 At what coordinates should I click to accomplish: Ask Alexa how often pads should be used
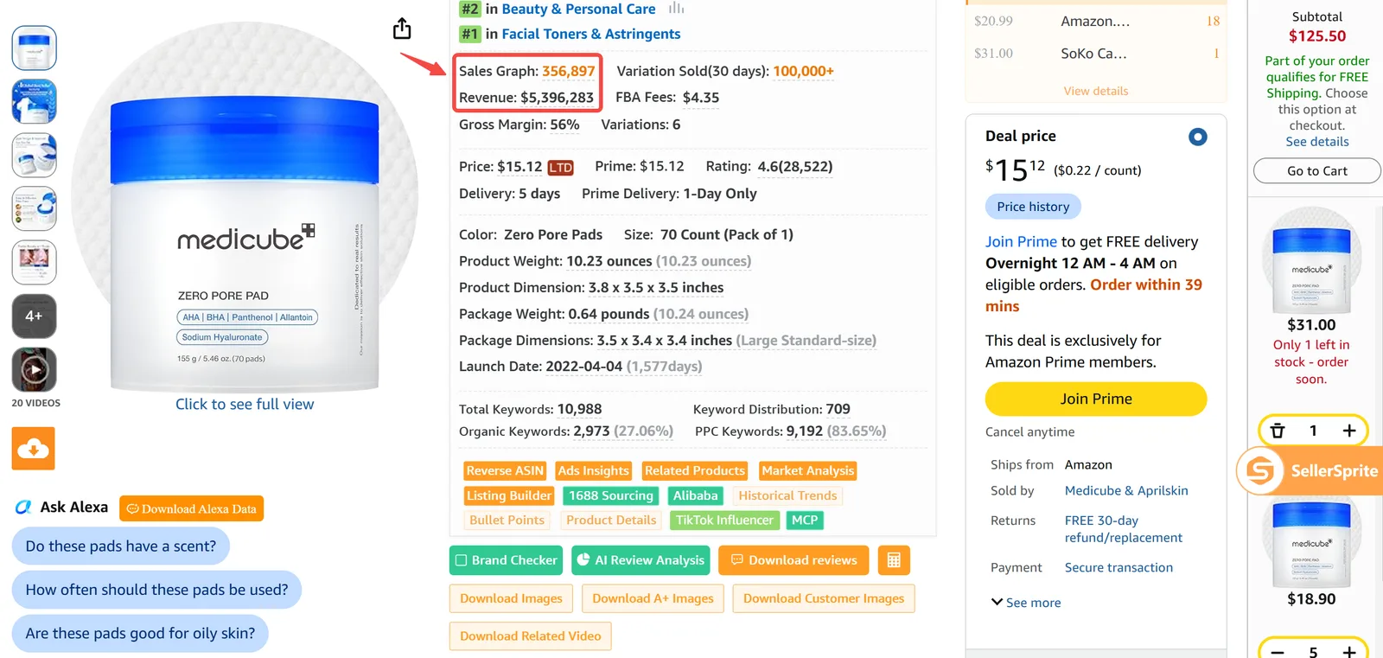point(156,590)
